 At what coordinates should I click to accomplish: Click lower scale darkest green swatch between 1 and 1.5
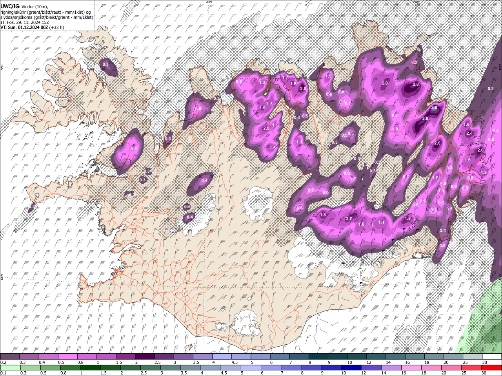(x=91, y=367)
